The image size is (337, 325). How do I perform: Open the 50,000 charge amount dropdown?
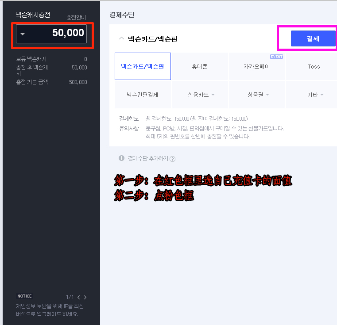[x=51, y=34]
